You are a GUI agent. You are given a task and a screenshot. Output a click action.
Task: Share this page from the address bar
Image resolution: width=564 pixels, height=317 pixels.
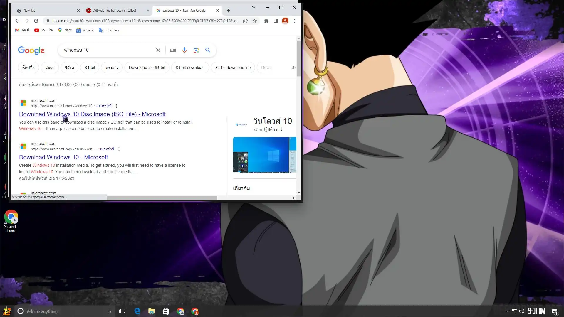[245, 21]
